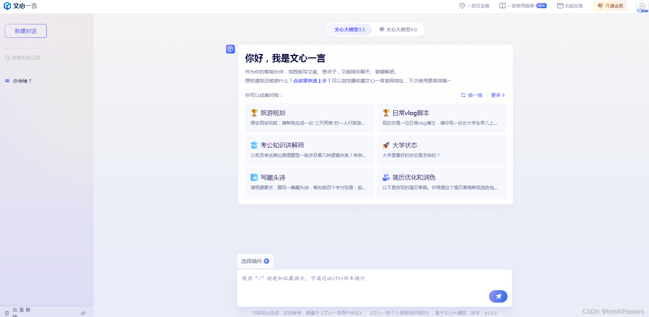This screenshot has height=317, width=649.
Task: Select the 考公知识讲解师 prompt card
Action: (310, 150)
